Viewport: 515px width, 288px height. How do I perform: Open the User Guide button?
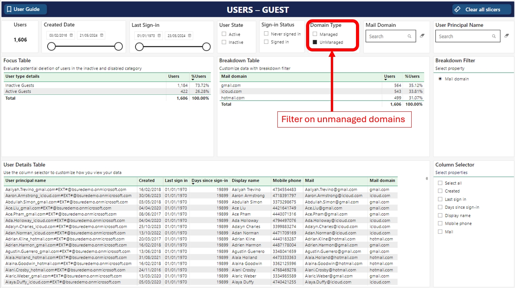pos(24,9)
